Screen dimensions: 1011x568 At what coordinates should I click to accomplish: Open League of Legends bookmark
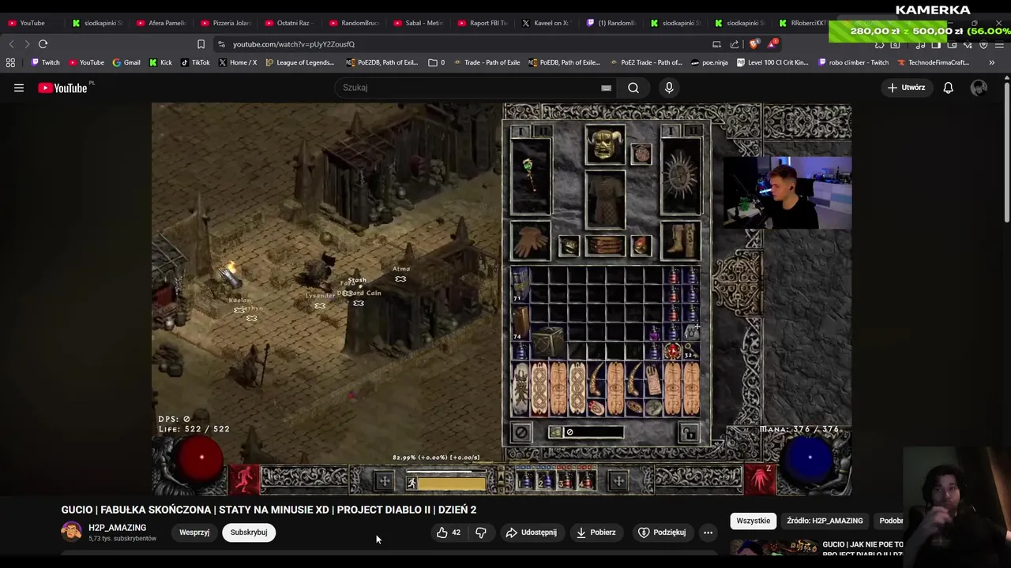click(299, 62)
